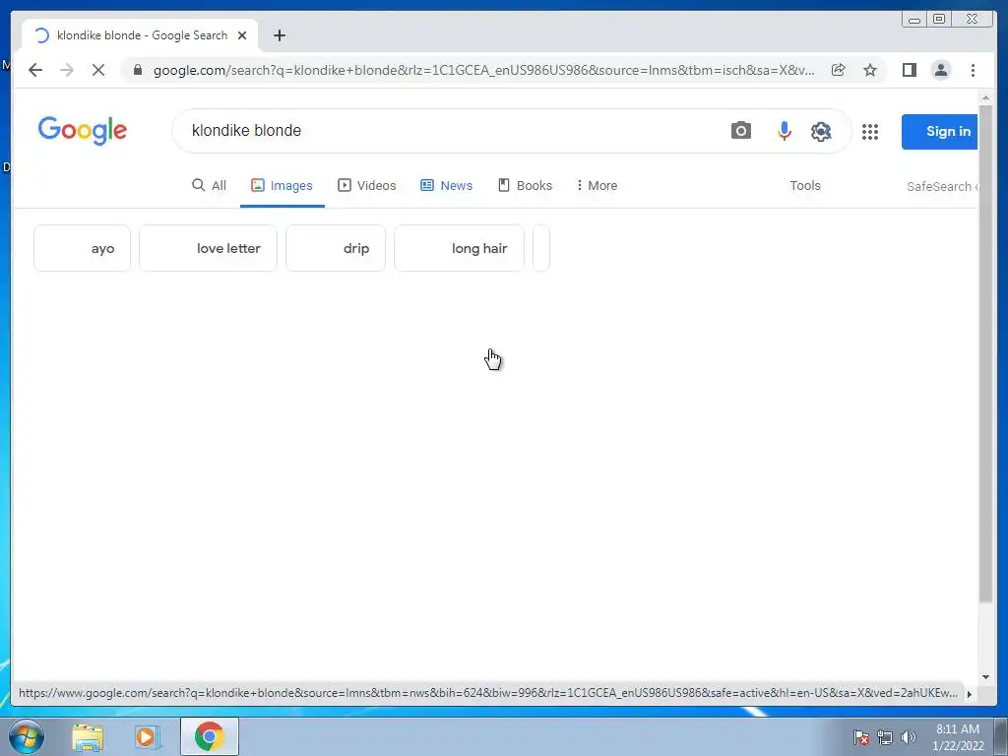Close the klondike blonde Google Search tab
This screenshot has height=756, width=1008.
point(242,35)
